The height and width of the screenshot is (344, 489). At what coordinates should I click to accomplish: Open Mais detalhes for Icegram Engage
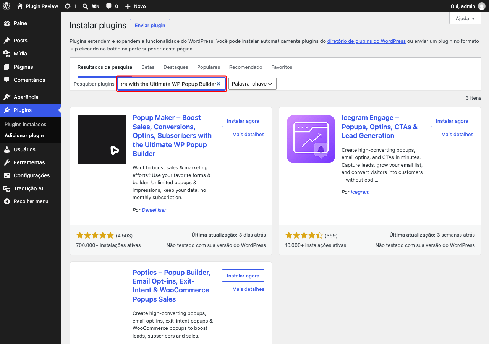pyautogui.click(x=457, y=135)
